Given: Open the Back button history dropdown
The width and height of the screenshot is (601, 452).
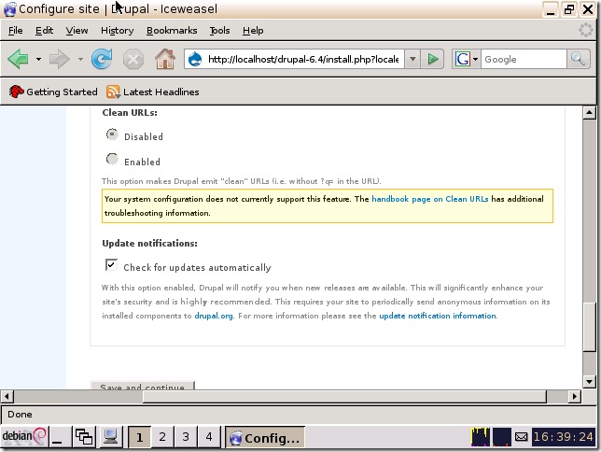Looking at the screenshot, I should (x=38, y=59).
